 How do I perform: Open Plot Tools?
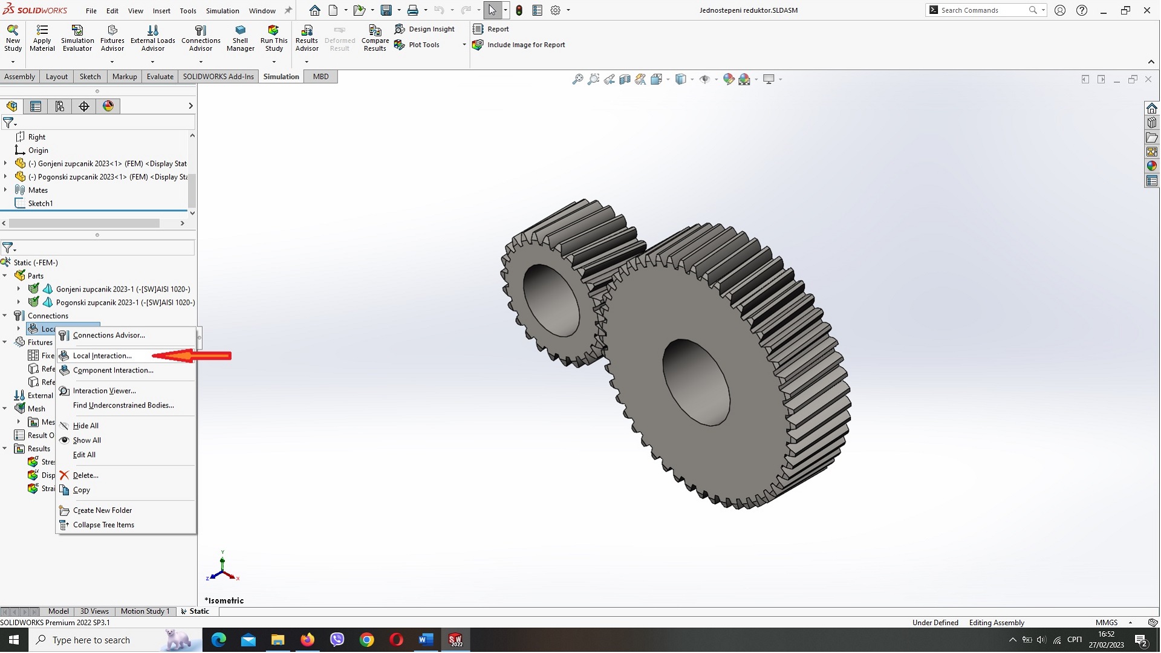pyautogui.click(x=417, y=45)
